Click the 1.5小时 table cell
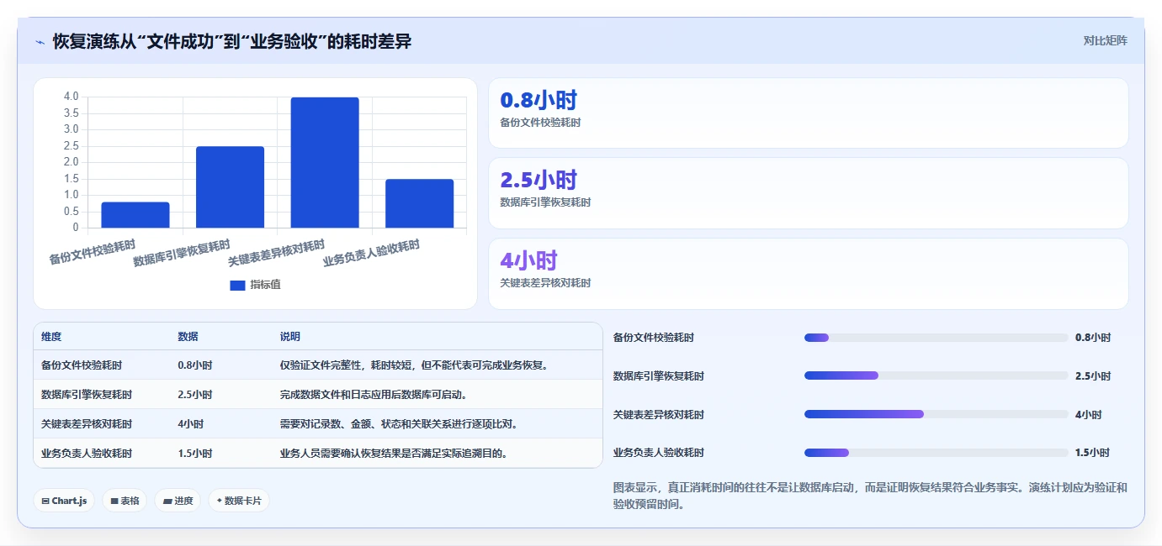Screen dimensions: 1162x546 tap(195, 454)
